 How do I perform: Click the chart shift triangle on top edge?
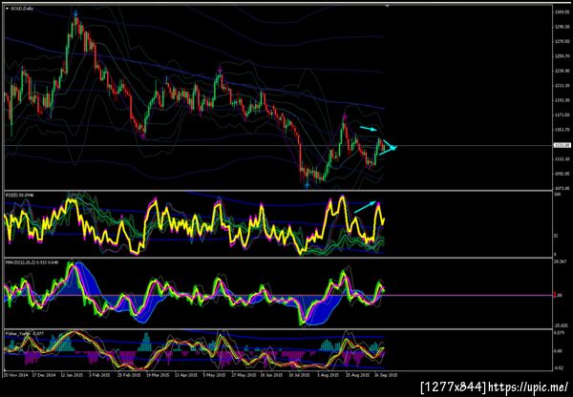point(388,6)
